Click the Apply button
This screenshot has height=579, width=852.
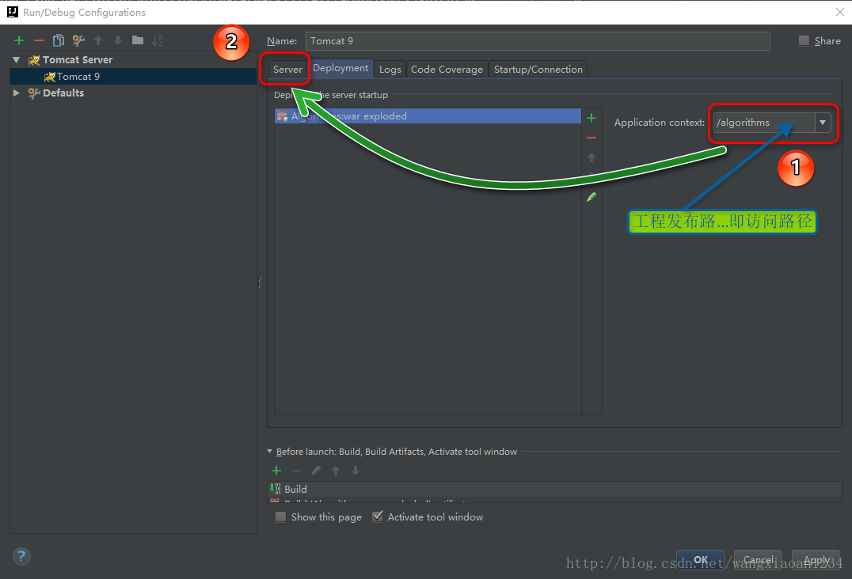tap(816, 559)
